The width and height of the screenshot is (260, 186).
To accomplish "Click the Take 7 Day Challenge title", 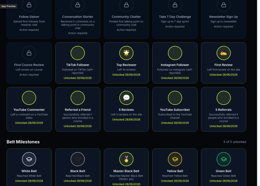I will [175, 17].
